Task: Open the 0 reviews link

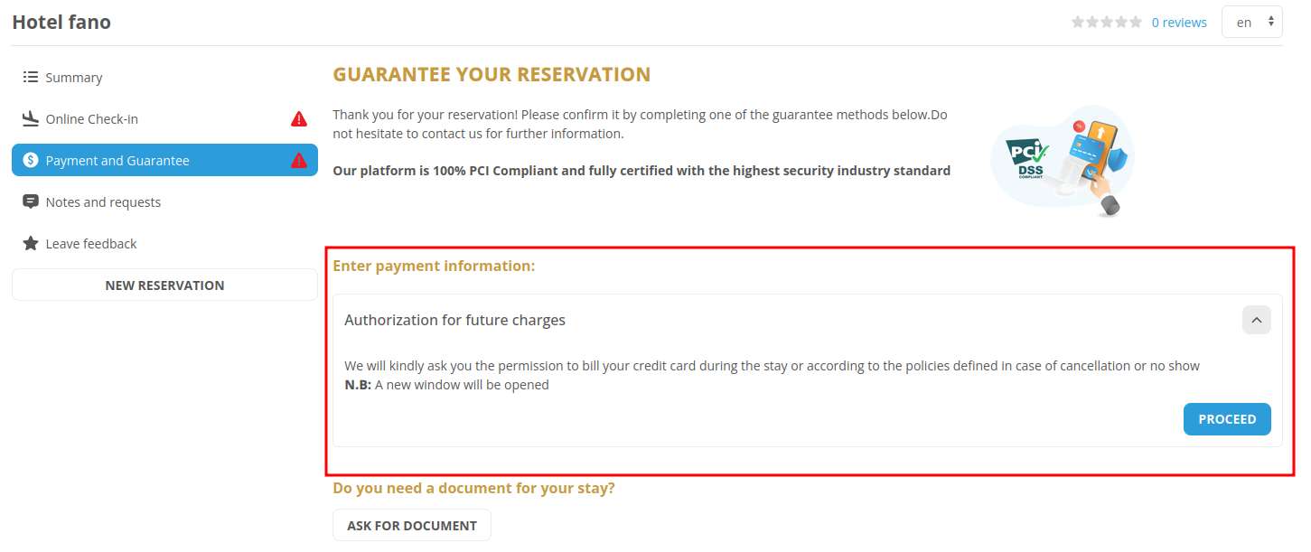Action: [x=1179, y=23]
